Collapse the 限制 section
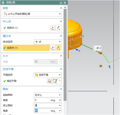 point(61,89)
